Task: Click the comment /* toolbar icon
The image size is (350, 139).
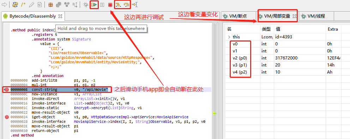Action: pos(23,5)
